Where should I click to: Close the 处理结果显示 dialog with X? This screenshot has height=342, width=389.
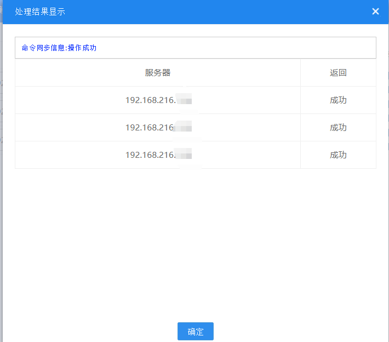375,12
